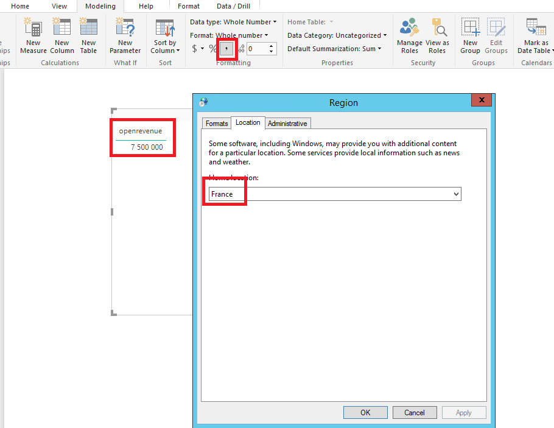
Task: Open Manage Roles
Action: [x=410, y=36]
